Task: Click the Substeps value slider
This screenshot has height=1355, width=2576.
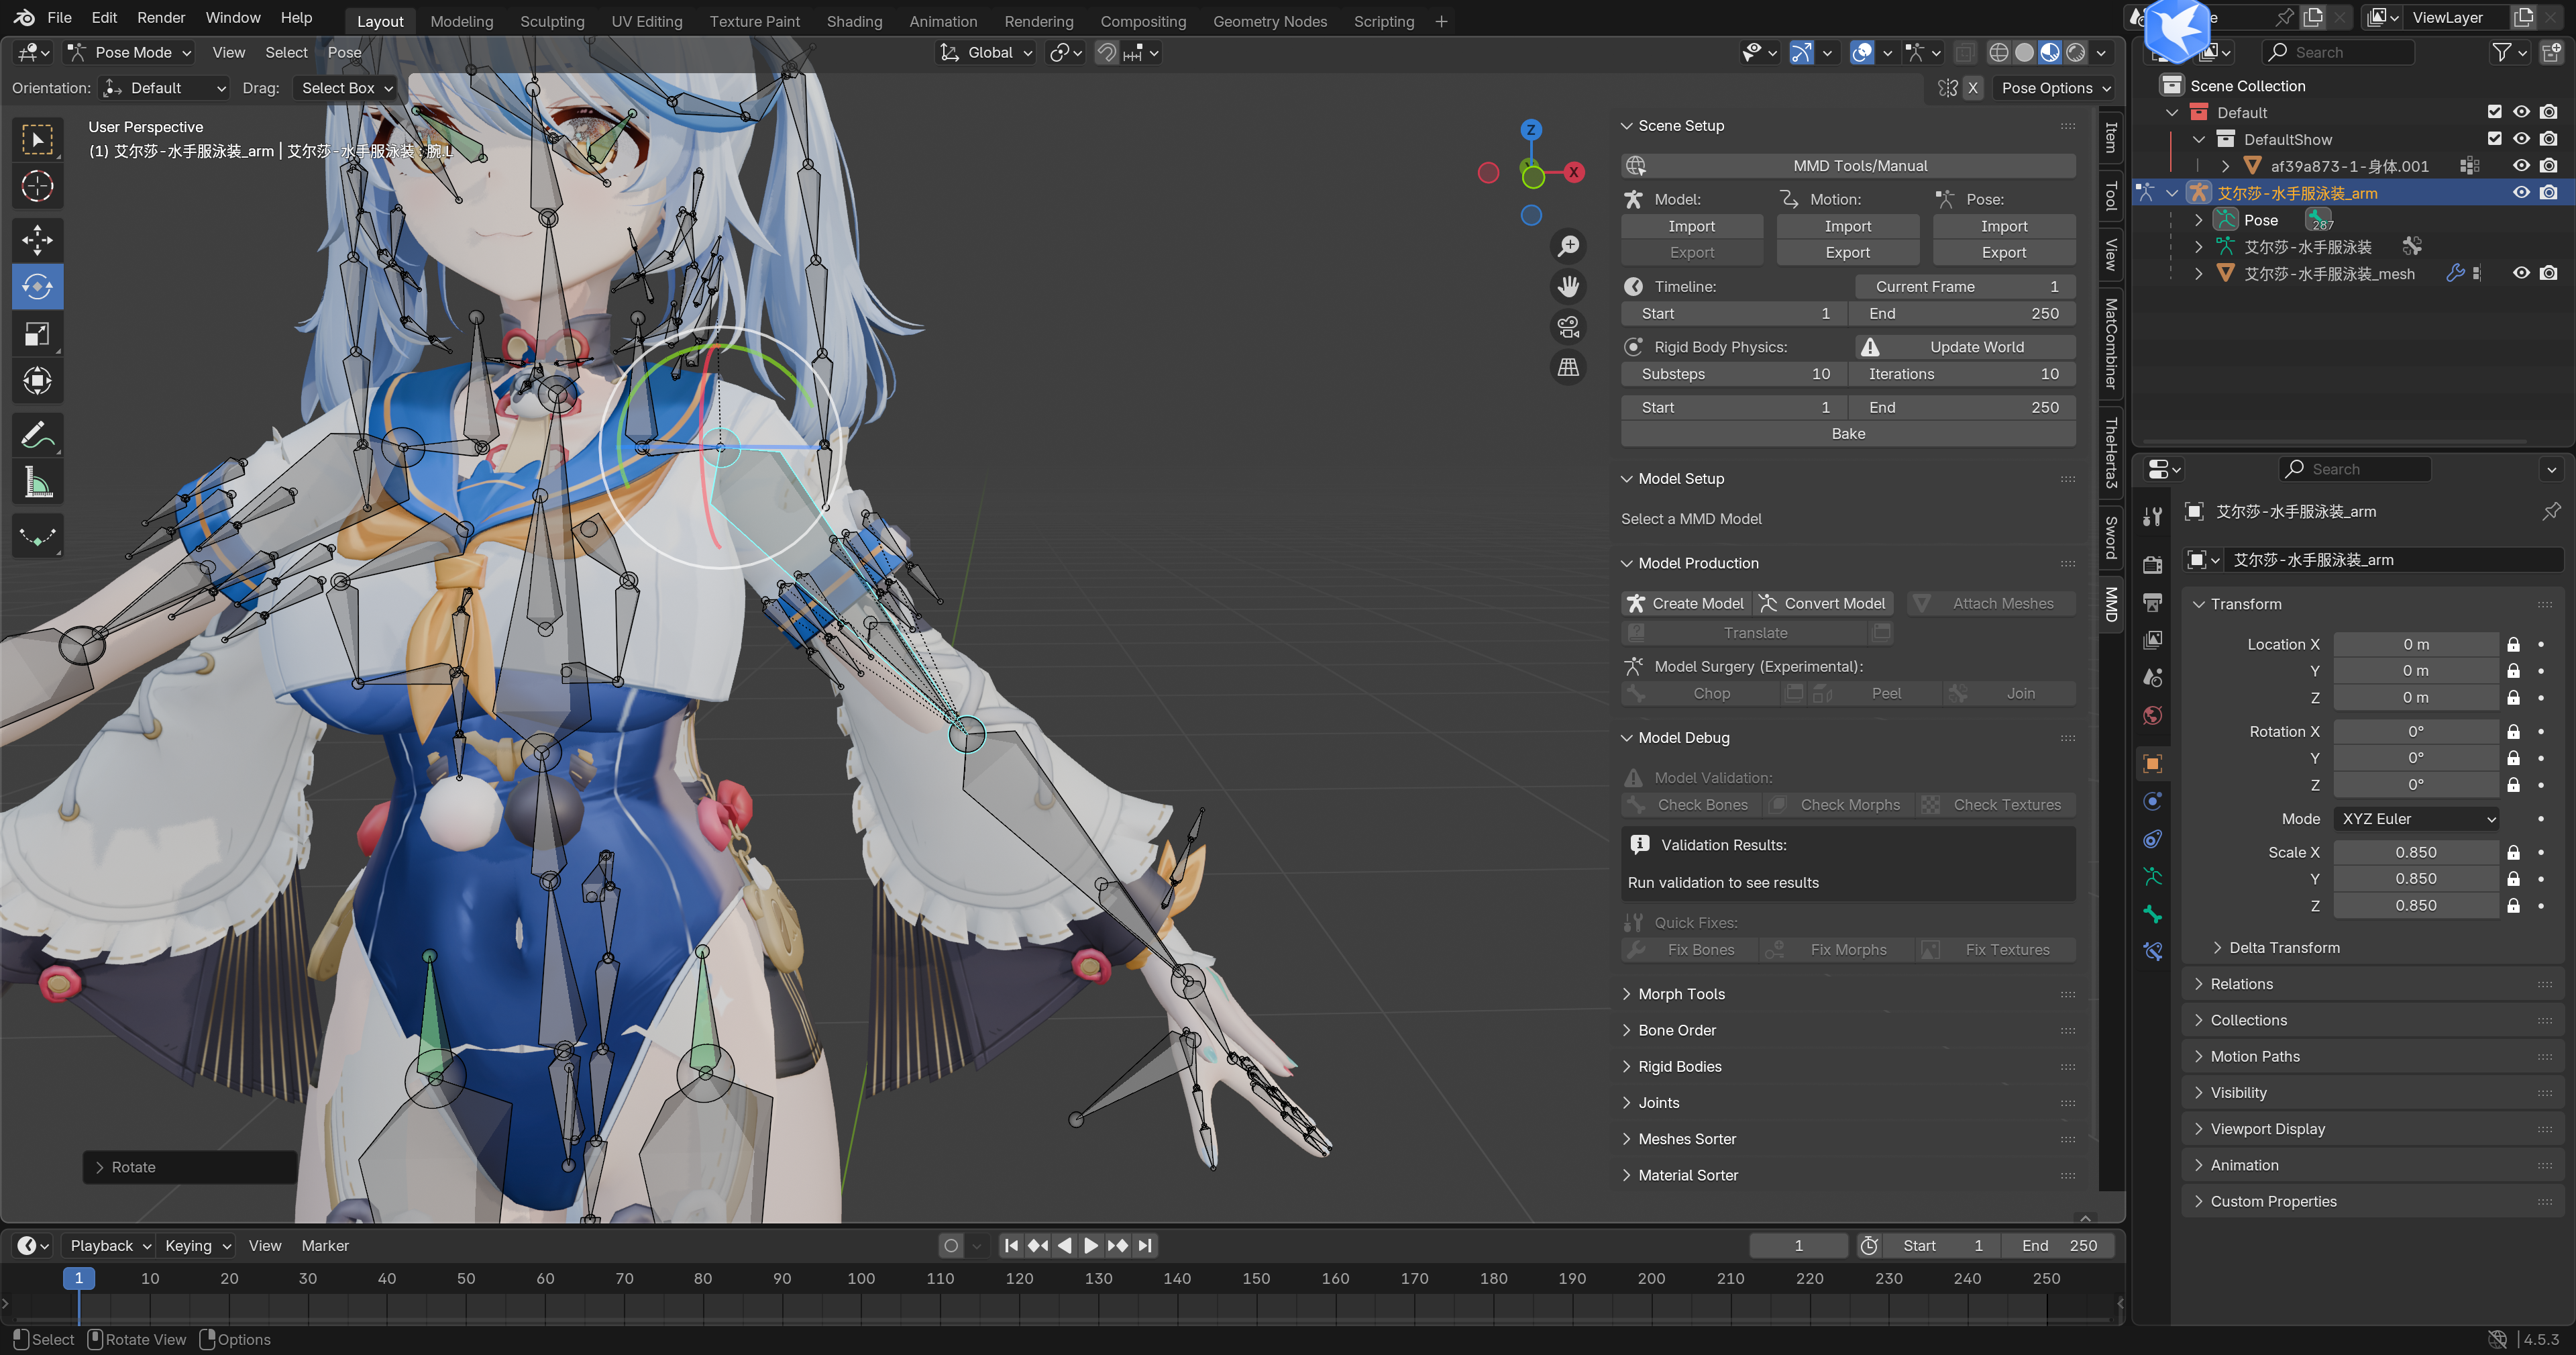Action: [x=1733, y=373]
